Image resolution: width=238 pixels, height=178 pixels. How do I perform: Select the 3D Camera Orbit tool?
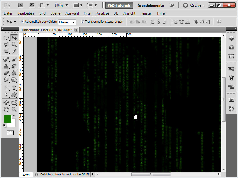(14, 103)
